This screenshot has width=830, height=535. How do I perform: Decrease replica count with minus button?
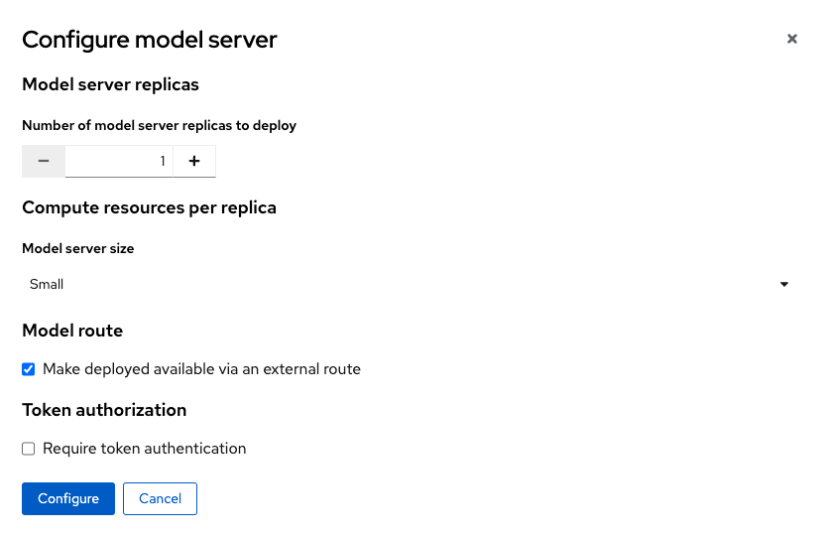click(x=44, y=161)
